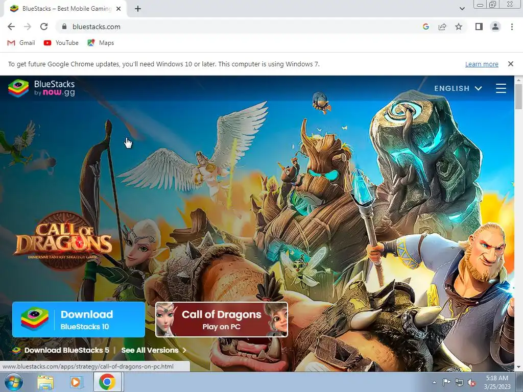Open the Windows Start menu
This screenshot has height=392, width=523.
pyautogui.click(x=13, y=382)
